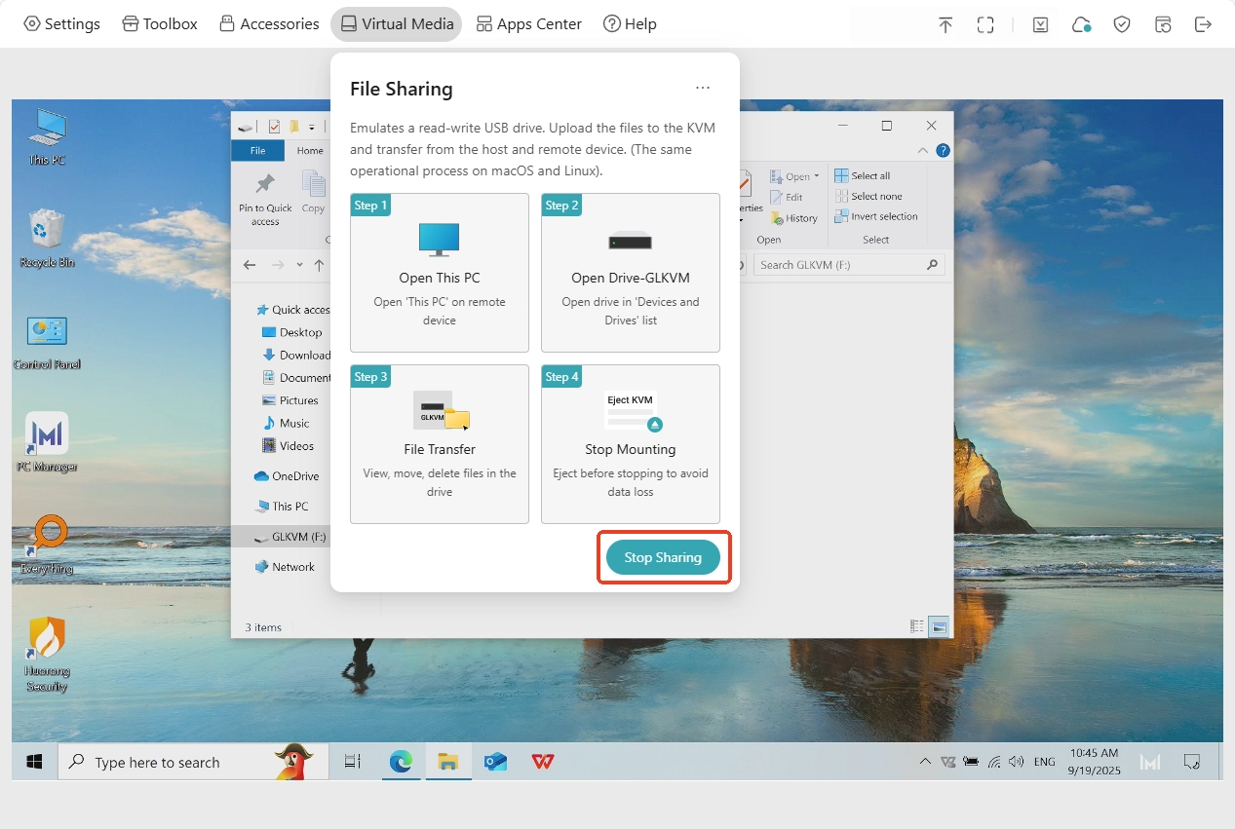
Task: Open the File Sharing more options menu
Action: (x=703, y=89)
